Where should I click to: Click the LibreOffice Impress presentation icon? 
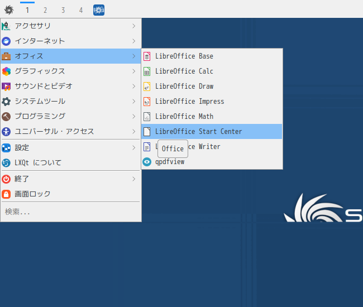point(147,102)
